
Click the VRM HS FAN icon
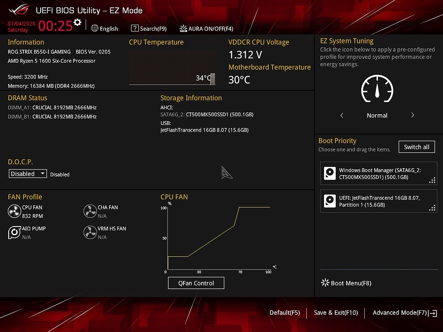pyautogui.click(x=90, y=233)
